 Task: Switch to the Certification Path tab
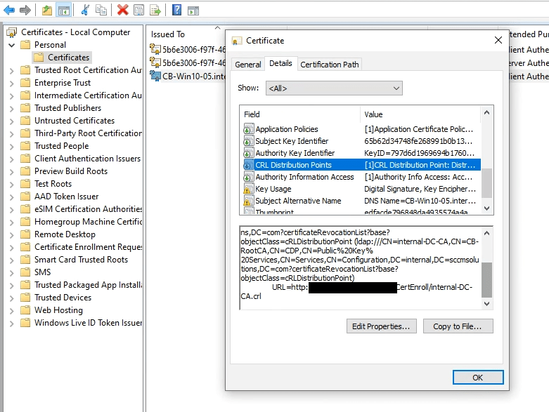(330, 65)
